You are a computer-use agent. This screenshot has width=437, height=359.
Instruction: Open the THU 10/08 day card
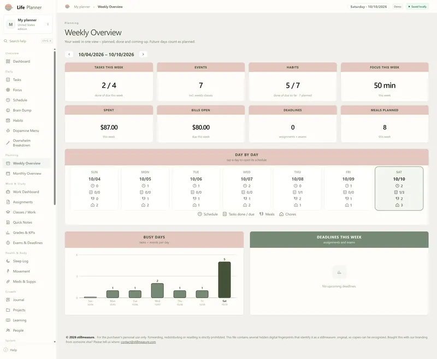297,189
